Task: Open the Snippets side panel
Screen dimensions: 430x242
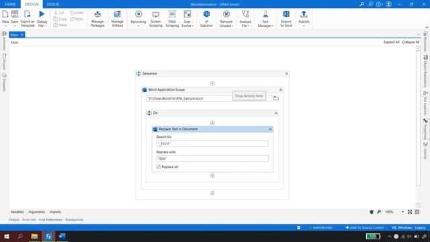Action: click(4, 82)
